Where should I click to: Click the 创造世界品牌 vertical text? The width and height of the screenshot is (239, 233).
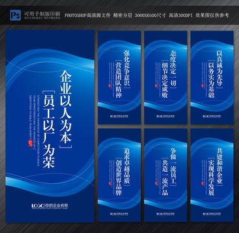tap(118, 177)
